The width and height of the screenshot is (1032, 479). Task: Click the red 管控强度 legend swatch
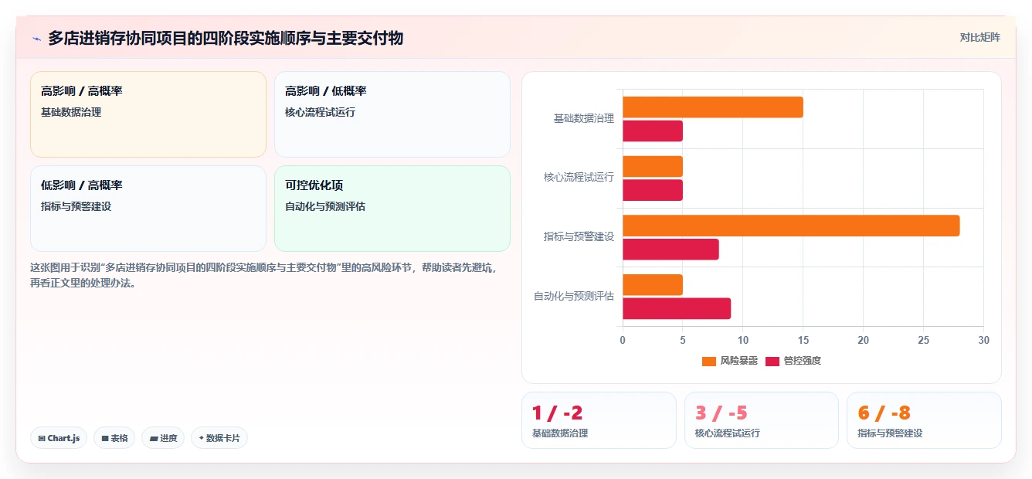(772, 362)
